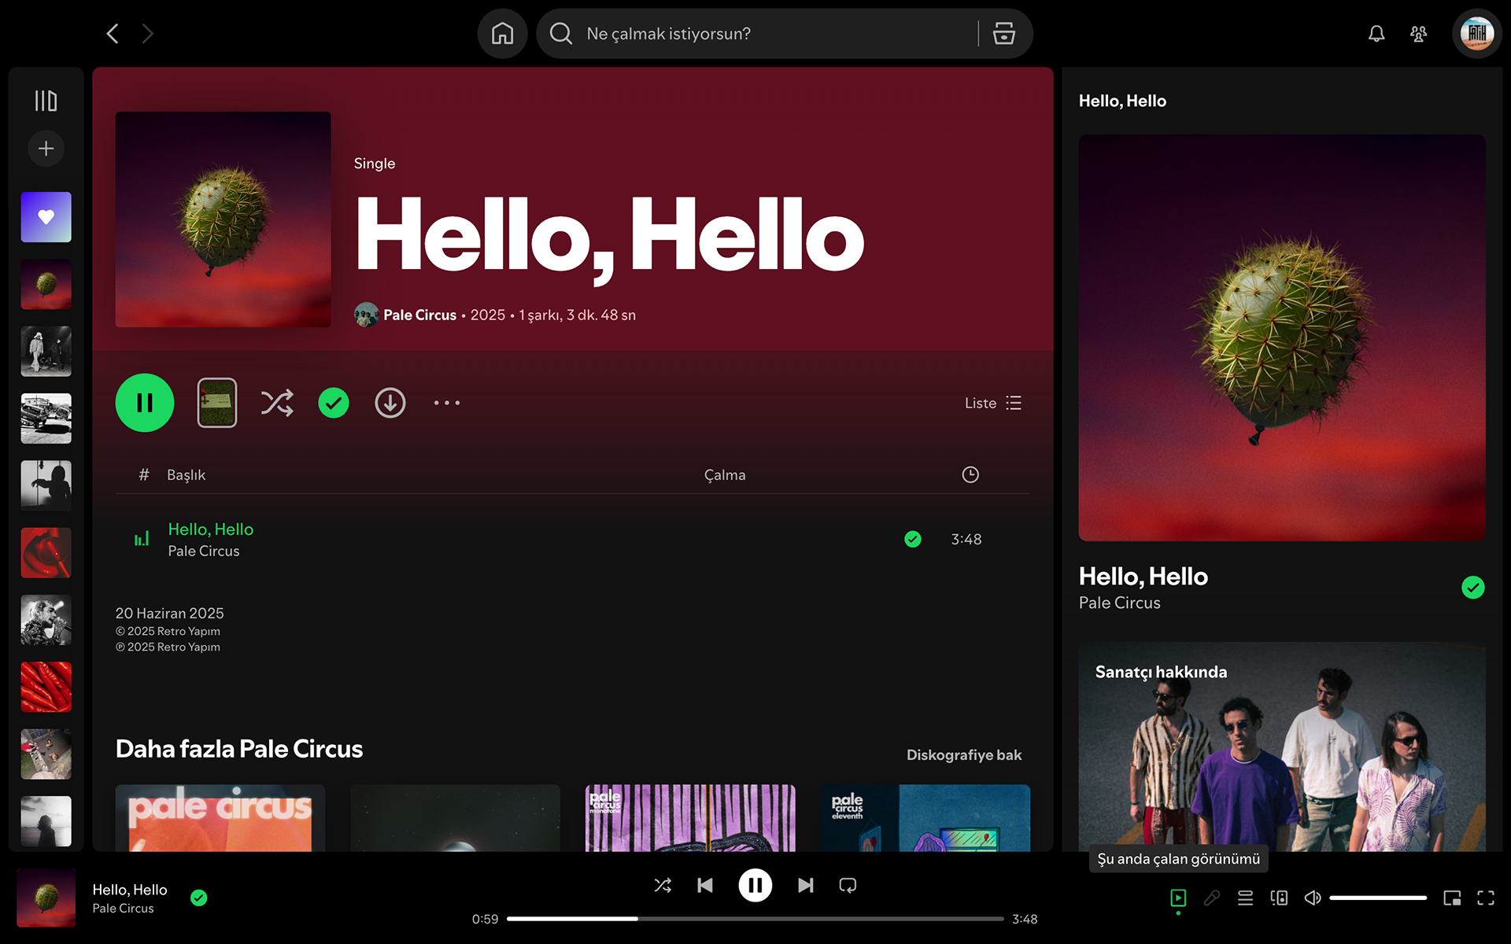Open the Liste view options dropdown
The width and height of the screenshot is (1511, 944).
click(993, 403)
